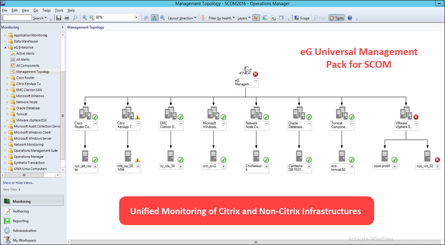Screen dimensions: 445x245
Task: Collapse the Monitoring navigation pane arrow
Action: [63, 27]
